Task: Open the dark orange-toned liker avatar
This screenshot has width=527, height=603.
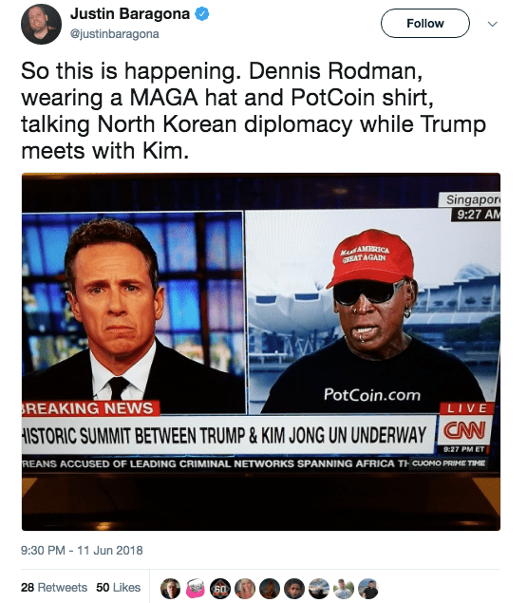Action: coord(270,589)
